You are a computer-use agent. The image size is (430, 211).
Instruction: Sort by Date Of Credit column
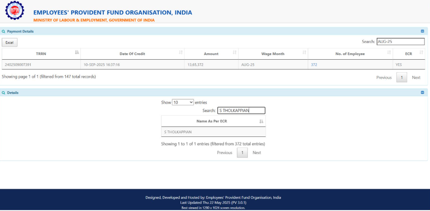[x=132, y=54]
